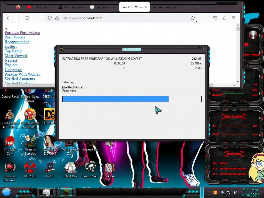
Task: Open the Top Rated link
Action: click(13, 51)
